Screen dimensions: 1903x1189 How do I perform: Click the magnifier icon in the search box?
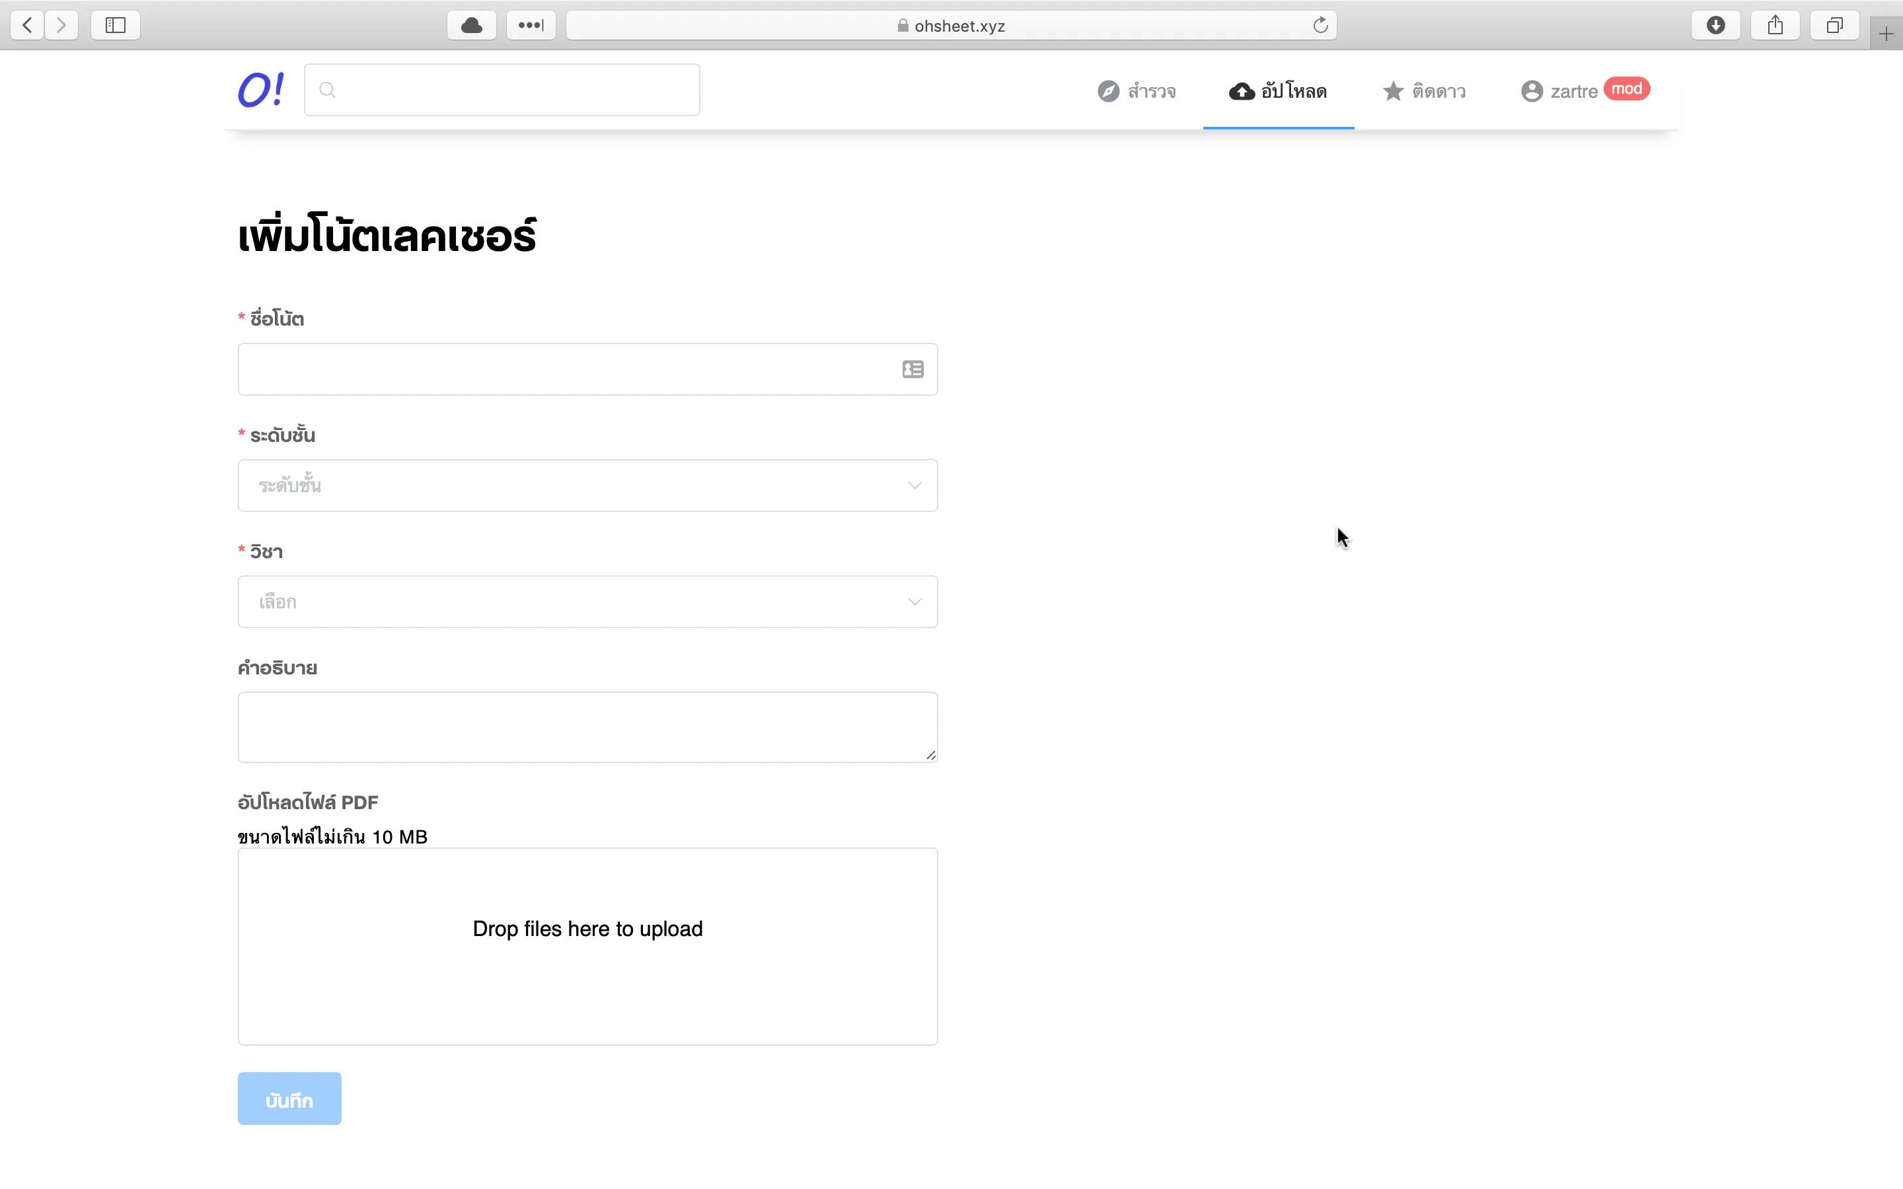coord(328,90)
